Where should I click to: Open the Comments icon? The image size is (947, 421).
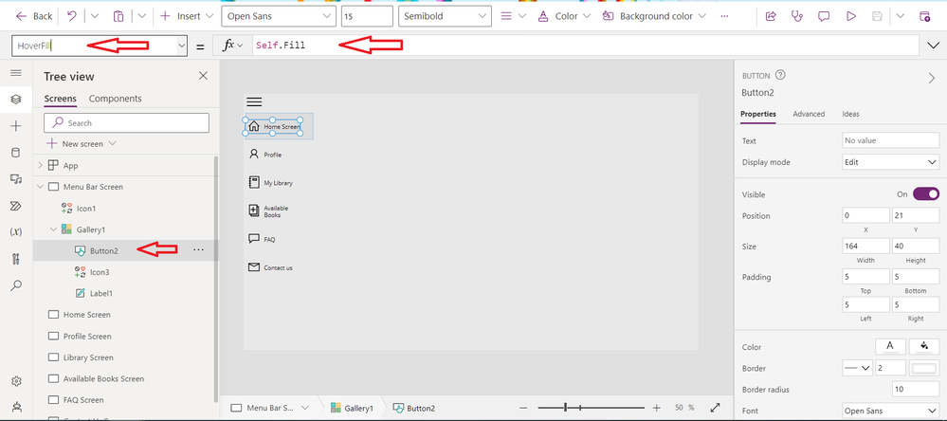[x=824, y=16]
